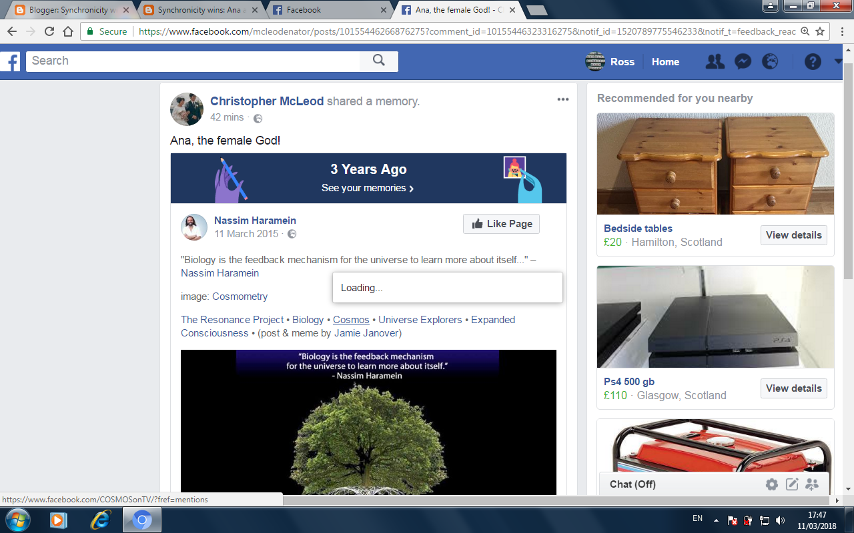854x533 pixels.
Task: Open the underlined Cosmos link
Action: (351, 320)
